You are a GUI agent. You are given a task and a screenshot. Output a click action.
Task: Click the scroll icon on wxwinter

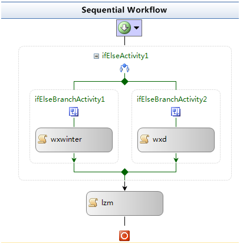pyautogui.click(x=42, y=139)
